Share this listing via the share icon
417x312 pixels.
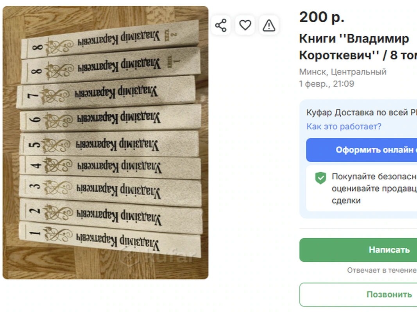click(x=221, y=25)
